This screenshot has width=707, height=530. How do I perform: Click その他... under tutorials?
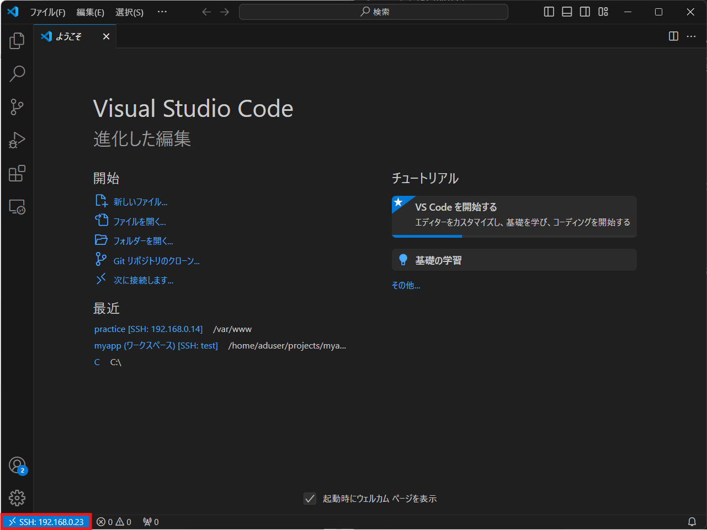pos(406,285)
